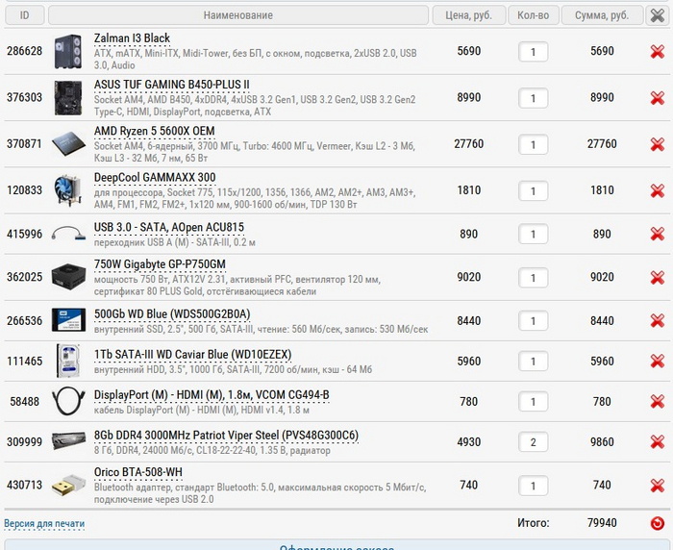The width and height of the screenshot is (673, 550).
Task: Open Gigabyte power supply thumbnail
Action: click(x=68, y=277)
